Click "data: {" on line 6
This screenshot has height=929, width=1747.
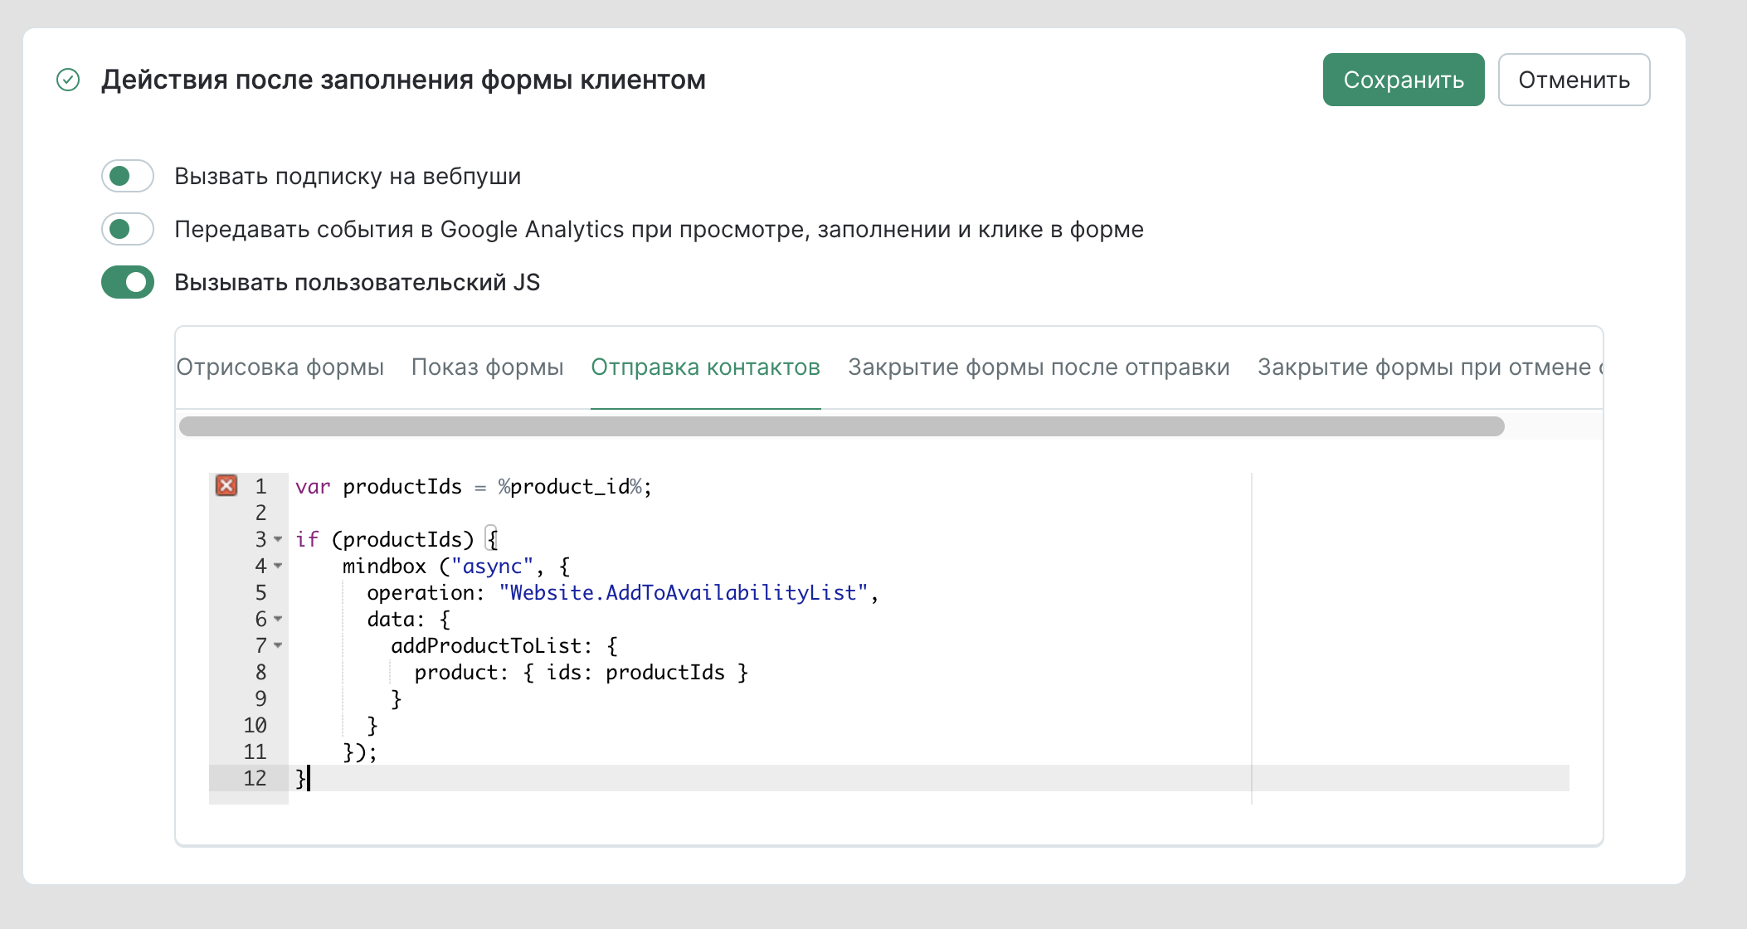409,619
